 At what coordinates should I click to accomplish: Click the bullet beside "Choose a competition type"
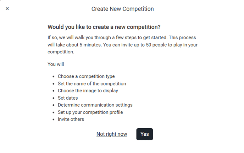pos(53,77)
